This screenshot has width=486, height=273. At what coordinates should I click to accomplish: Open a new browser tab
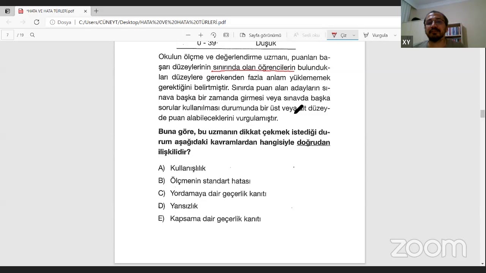[x=96, y=11]
